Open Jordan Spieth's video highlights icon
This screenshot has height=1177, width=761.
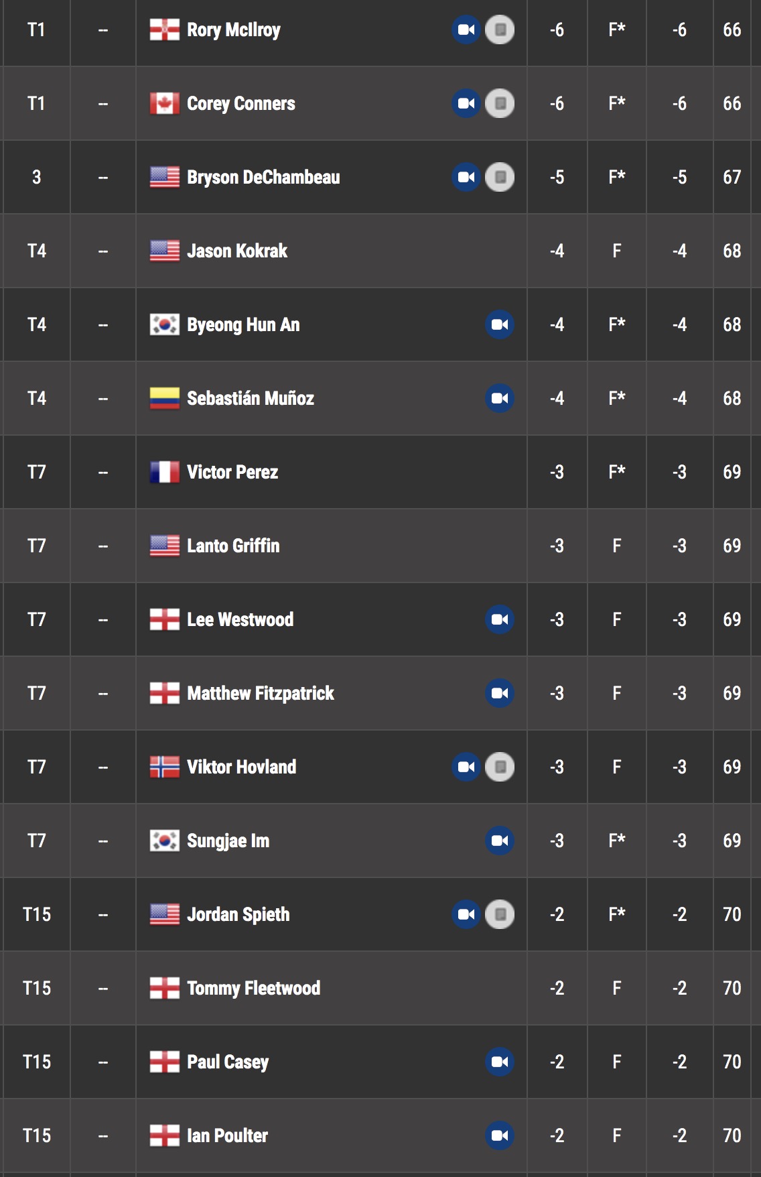[x=466, y=914]
